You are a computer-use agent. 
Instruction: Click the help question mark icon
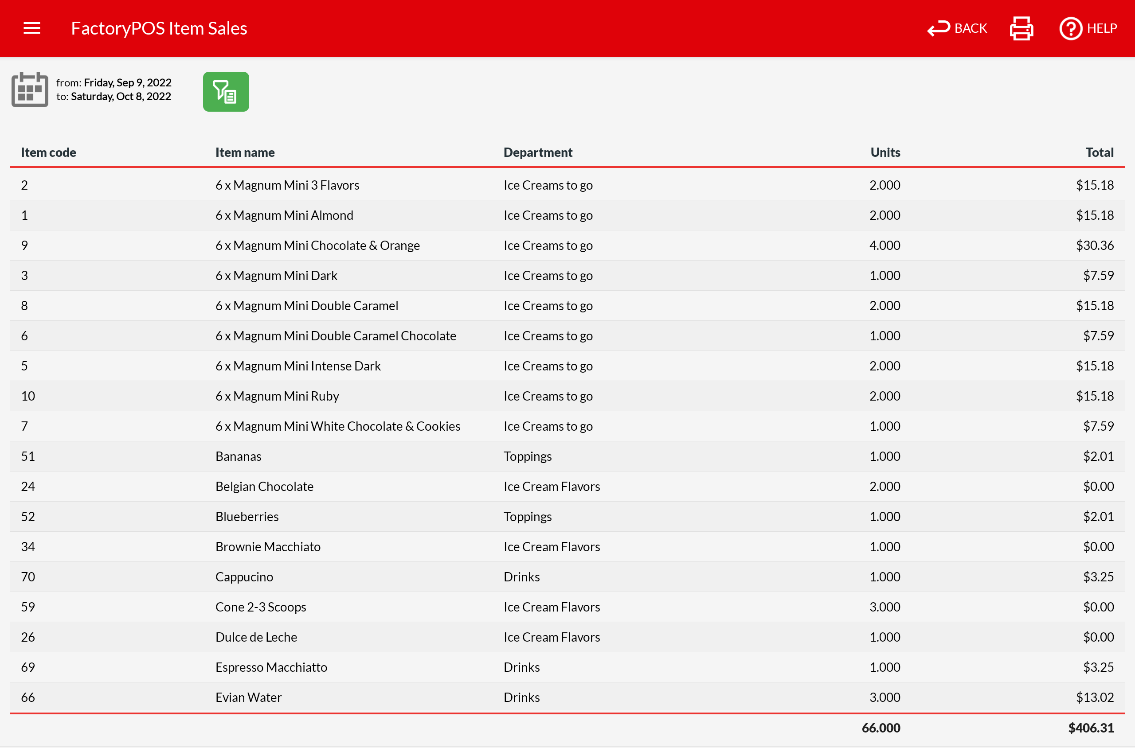pyautogui.click(x=1071, y=29)
